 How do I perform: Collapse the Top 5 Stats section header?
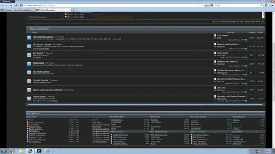[x=33, y=113]
